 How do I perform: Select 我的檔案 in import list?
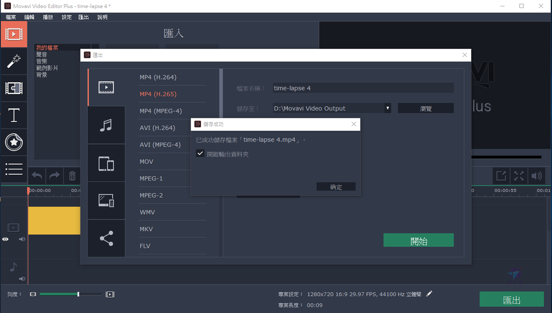click(47, 47)
